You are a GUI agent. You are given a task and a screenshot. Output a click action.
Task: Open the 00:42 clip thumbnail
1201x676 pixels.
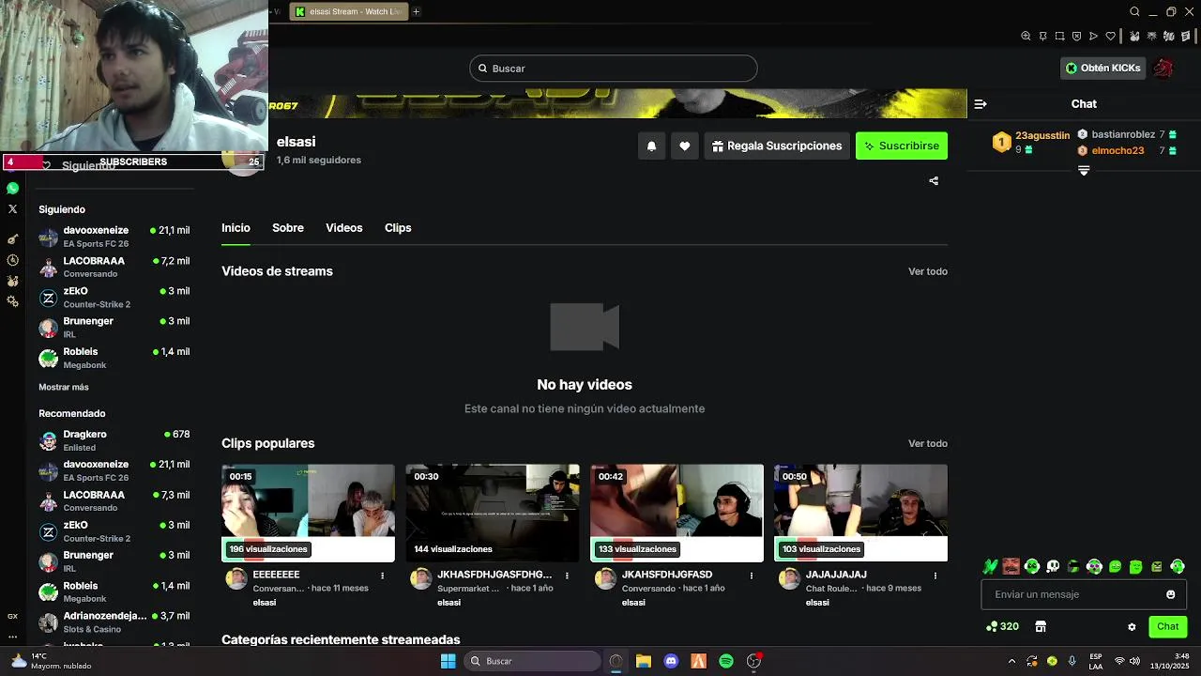[x=677, y=513]
